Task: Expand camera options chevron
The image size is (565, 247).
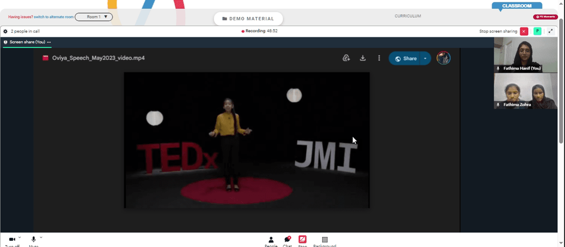Action: [19, 237]
